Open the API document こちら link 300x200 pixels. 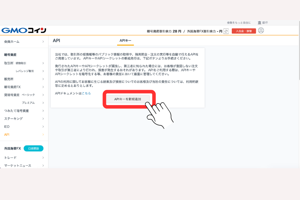(x=86, y=93)
